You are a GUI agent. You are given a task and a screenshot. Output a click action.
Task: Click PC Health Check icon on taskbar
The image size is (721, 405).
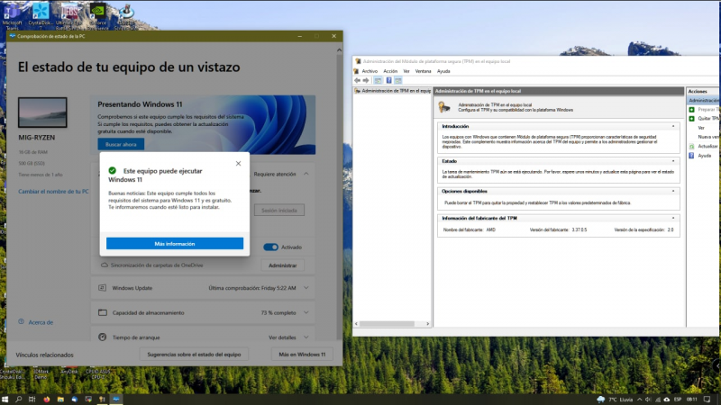tap(116, 400)
